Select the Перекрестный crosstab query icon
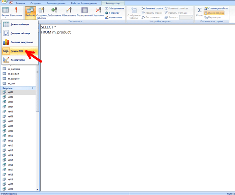The image size is (235, 195). point(85,11)
